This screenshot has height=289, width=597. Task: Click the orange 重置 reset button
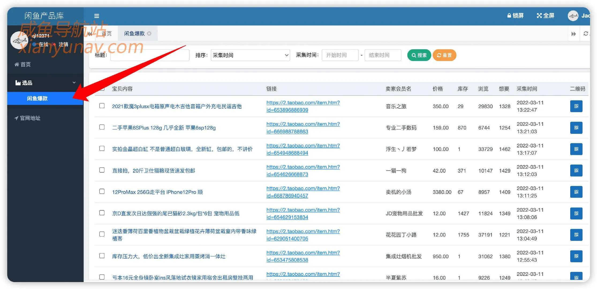444,55
